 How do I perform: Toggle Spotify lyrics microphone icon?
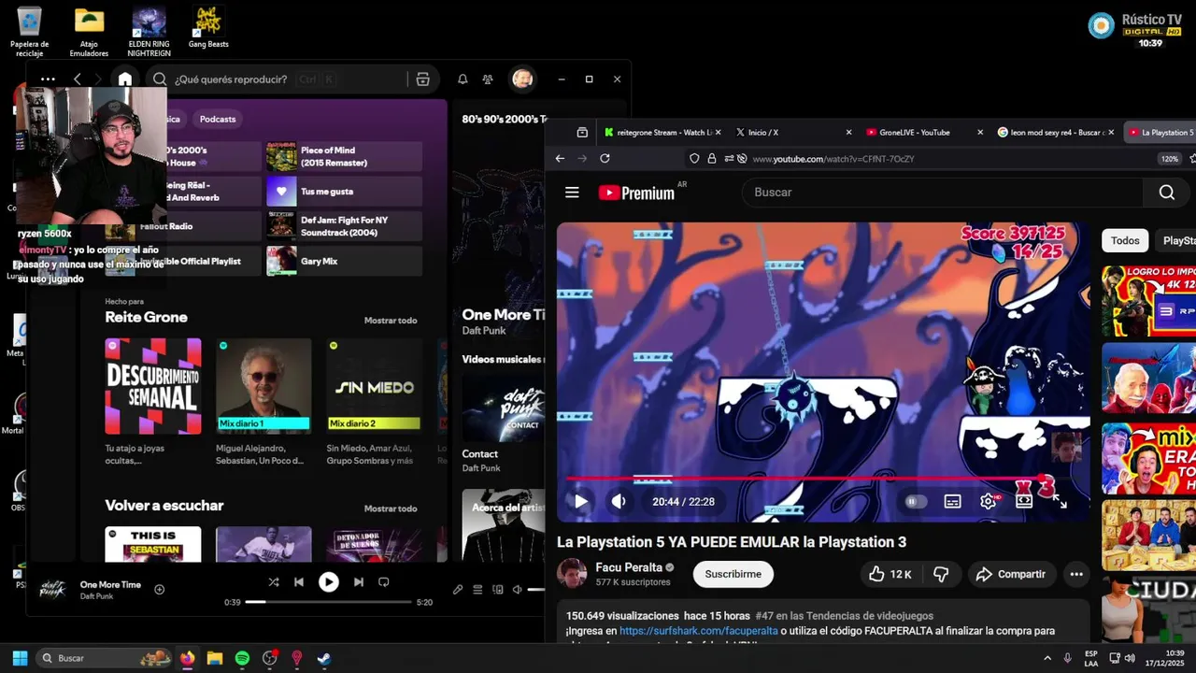coord(458,590)
